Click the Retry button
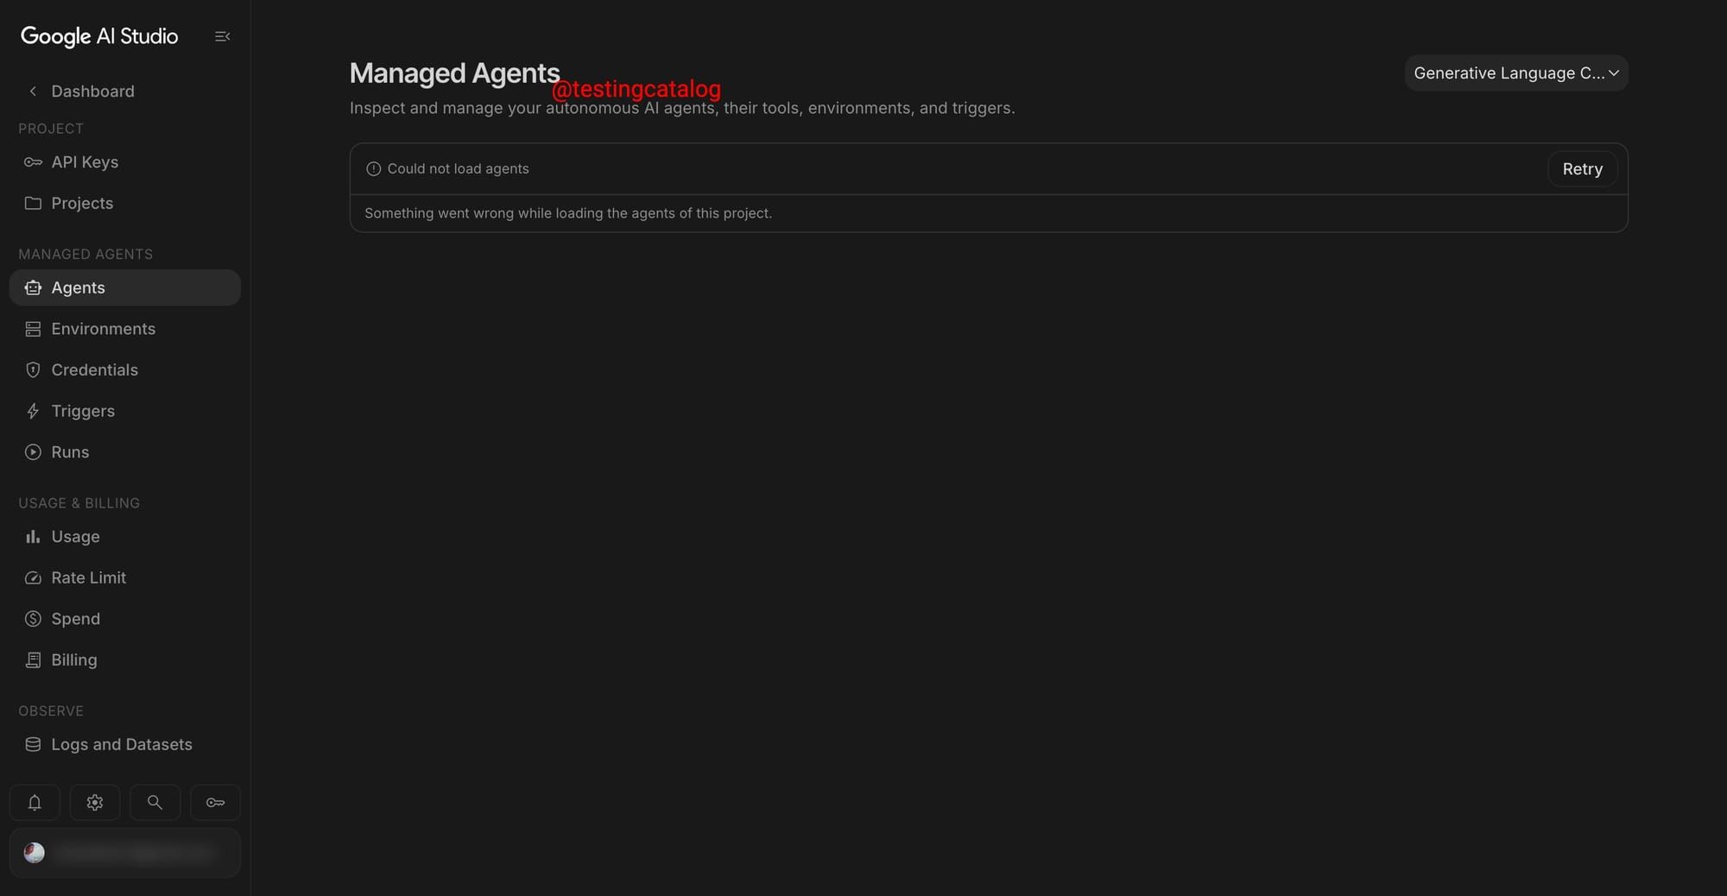 (1582, 169)
